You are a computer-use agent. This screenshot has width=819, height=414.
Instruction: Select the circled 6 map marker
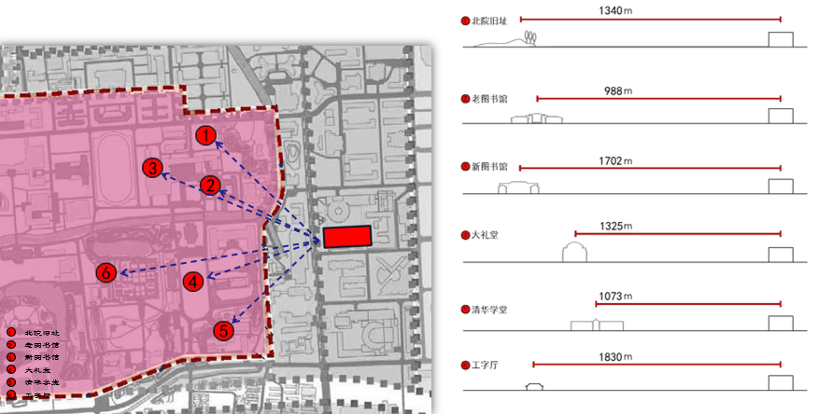pos(106,272)
